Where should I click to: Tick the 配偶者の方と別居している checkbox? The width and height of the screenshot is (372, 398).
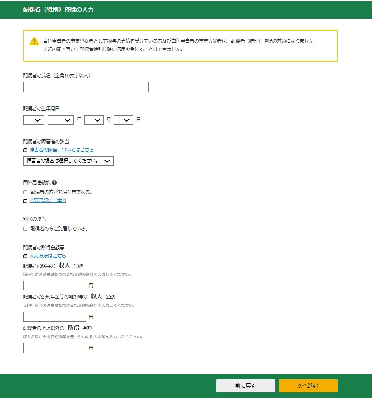tap(25, 229)
